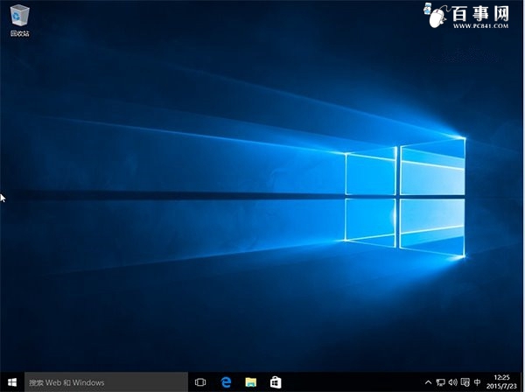Open the Windows Store taskbar icon

tap(276, 382)
